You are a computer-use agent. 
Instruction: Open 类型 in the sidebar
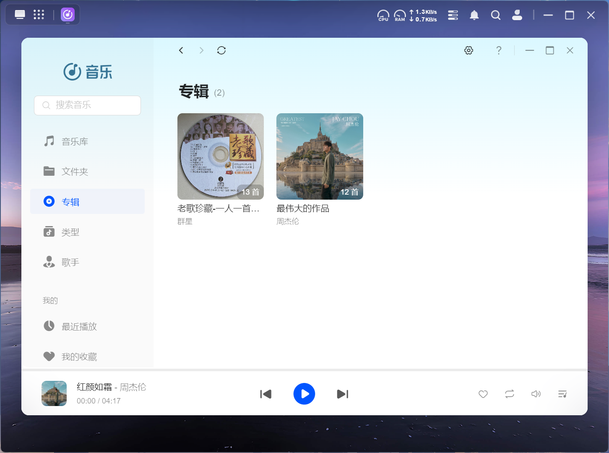87,232
